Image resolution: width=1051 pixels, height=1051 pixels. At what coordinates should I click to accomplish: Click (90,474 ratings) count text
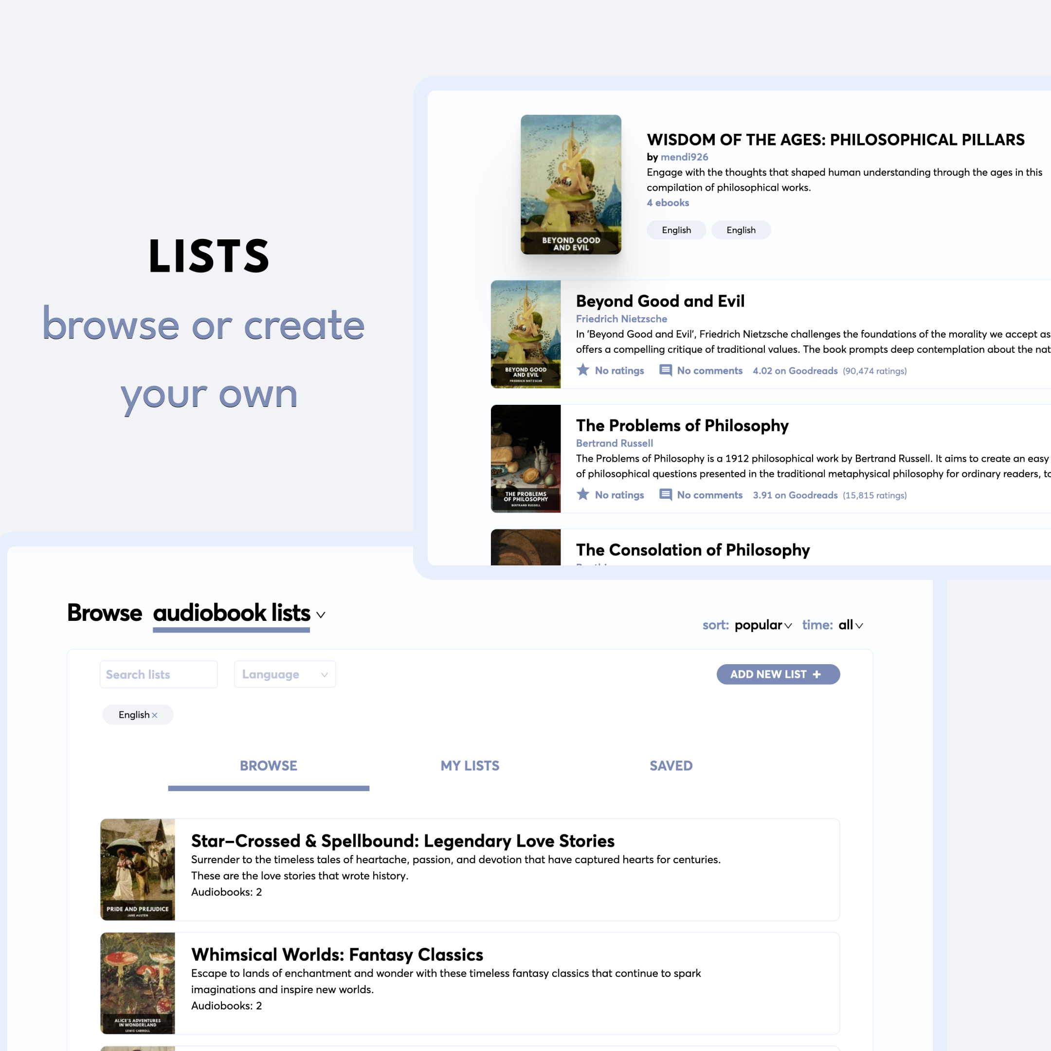coord(874,371)
